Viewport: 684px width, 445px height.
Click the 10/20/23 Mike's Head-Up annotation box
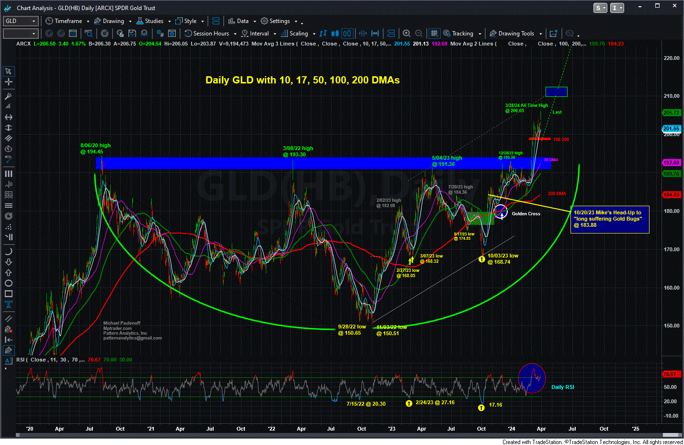(610, 219)
